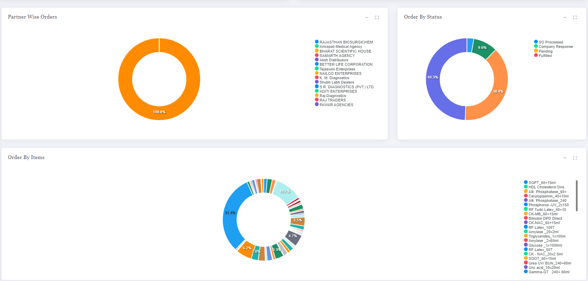Image resolution: width=588 pixels, height=281 pixels.
Task: Toggle Uric acid_10x20ml legend entry
Action: pyautogui.click(x=542, y=268)
